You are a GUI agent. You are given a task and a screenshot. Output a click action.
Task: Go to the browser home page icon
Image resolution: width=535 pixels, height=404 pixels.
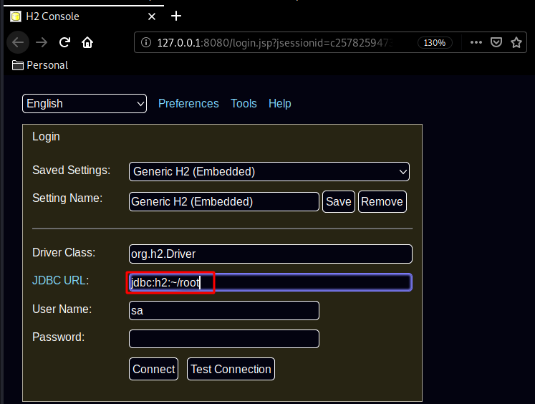[87, 42]
